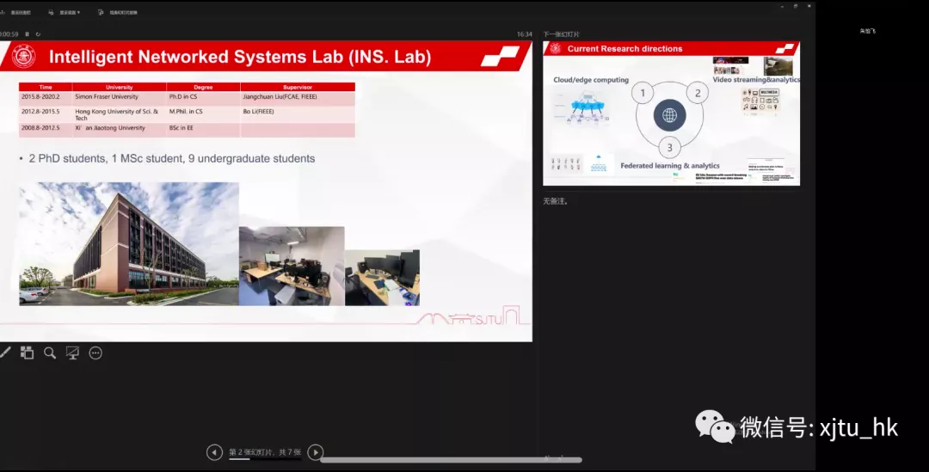Click the current slide main preview
This screenshot has height=472, width=929.
tap(265, 191)
